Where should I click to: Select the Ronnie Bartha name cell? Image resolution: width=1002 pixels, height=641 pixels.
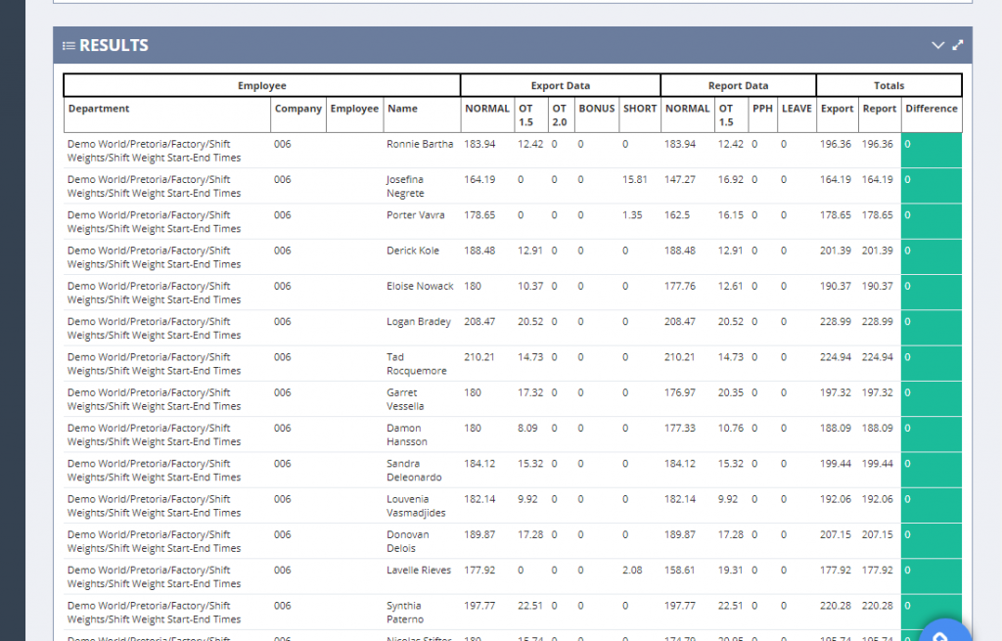[420, 145]
